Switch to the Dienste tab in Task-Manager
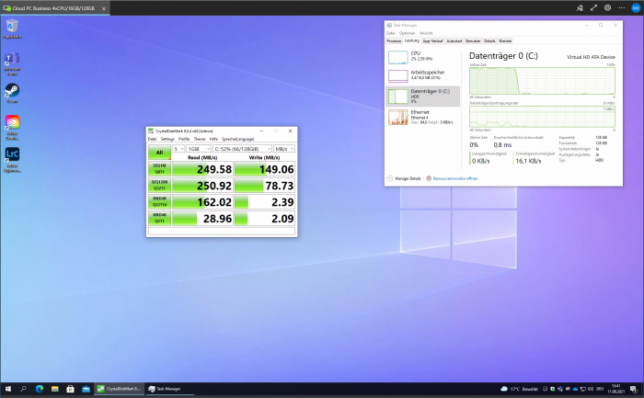Image resolution: width=644 pixels, height=398 pixels. [x=505, y=41]
